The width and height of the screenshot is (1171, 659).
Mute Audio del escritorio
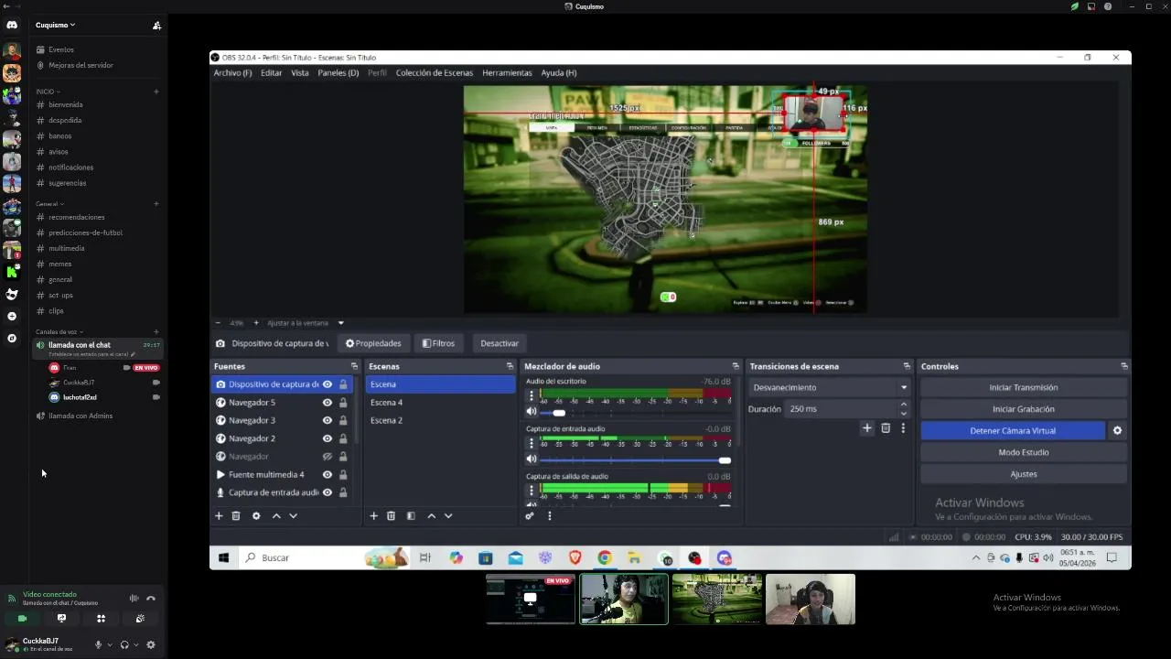click(531, 413)
